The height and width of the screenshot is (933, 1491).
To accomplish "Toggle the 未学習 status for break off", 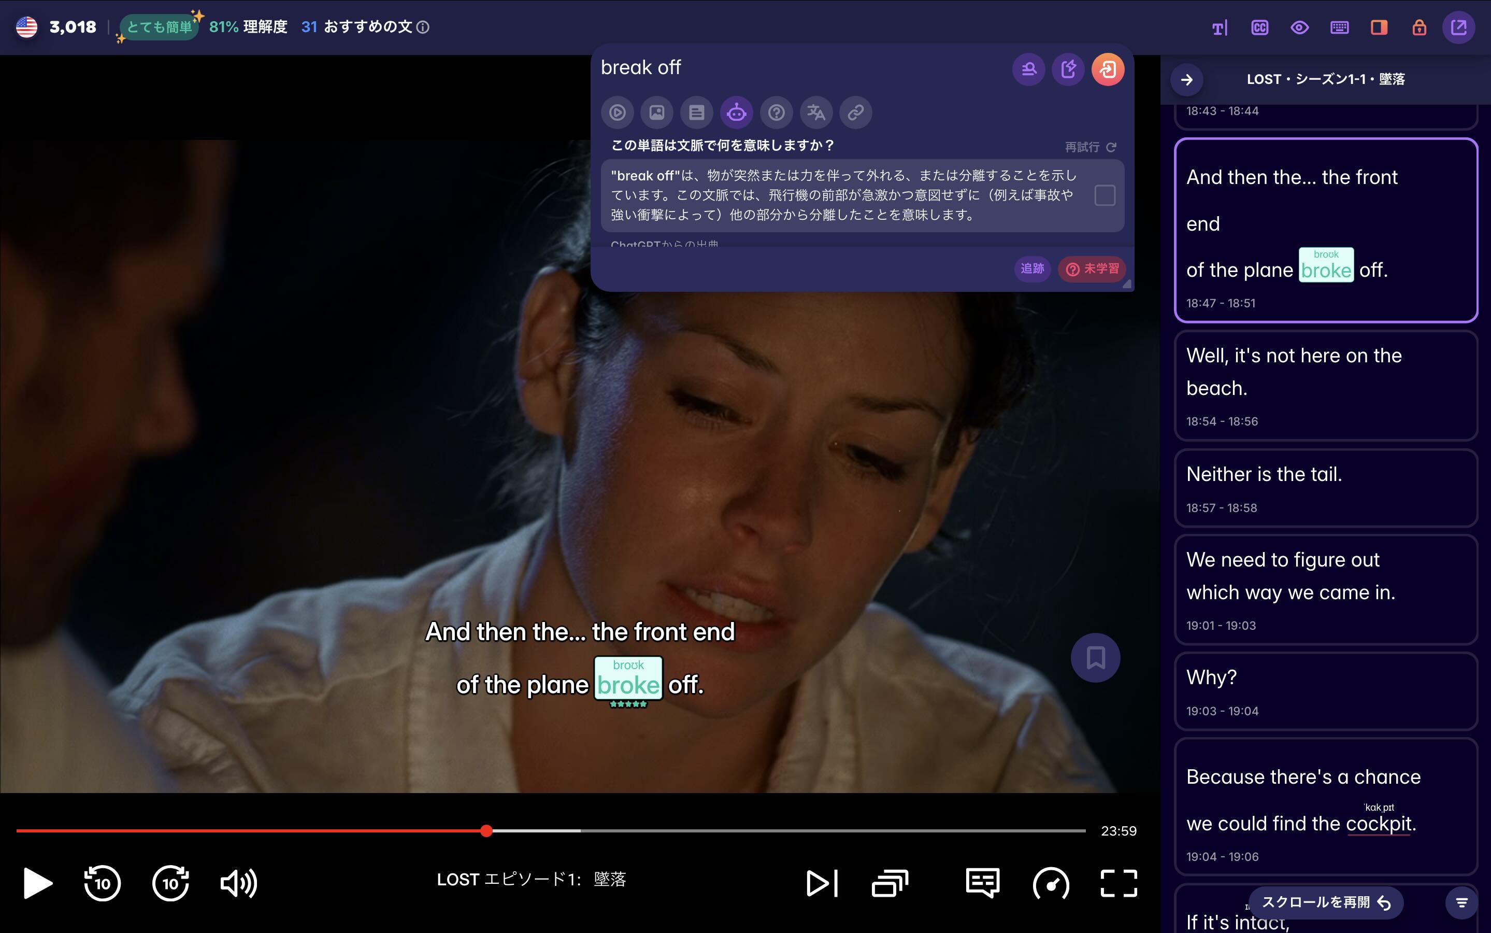I will [x=1092, y=269].
